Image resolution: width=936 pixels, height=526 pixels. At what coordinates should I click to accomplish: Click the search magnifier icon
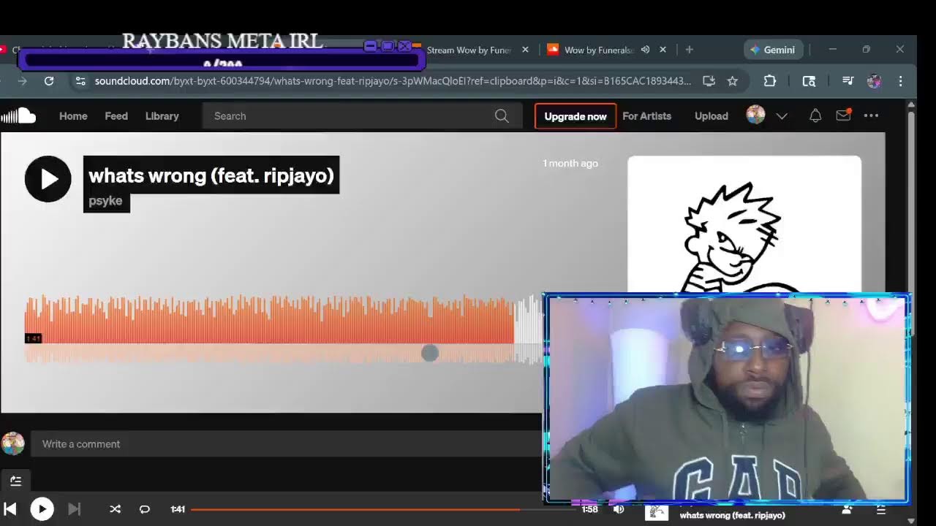502,116
